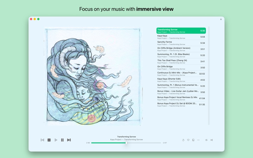Select This Too Shall Pass (Zheng 24)

click(x=181, y=61)
